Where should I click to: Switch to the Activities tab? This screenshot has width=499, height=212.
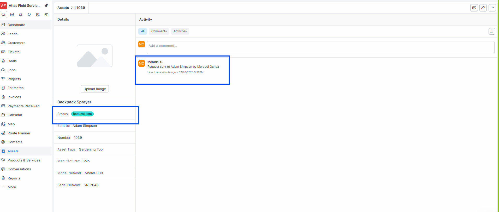(x=180, y=31)
